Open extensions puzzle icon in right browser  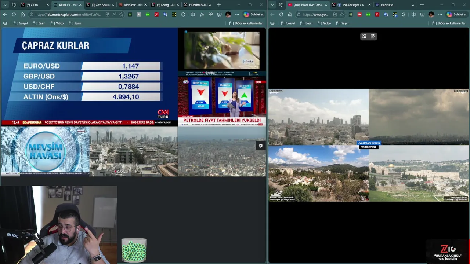pos(404,14)
